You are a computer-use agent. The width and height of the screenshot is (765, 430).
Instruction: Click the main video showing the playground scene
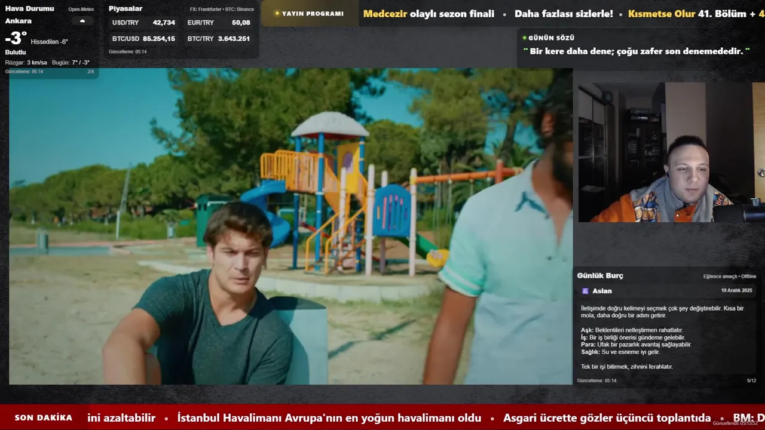tap(290, 226)
